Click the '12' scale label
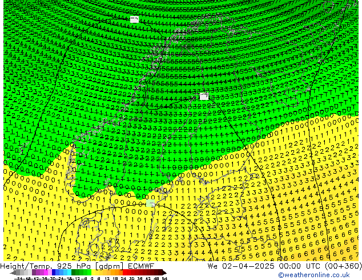The image size is (362, 280). pyautogui.click(x=107, y=278)
